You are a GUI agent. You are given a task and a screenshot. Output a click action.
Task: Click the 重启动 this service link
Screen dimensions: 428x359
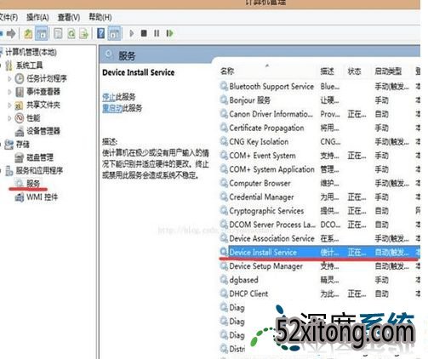point(112,108)
